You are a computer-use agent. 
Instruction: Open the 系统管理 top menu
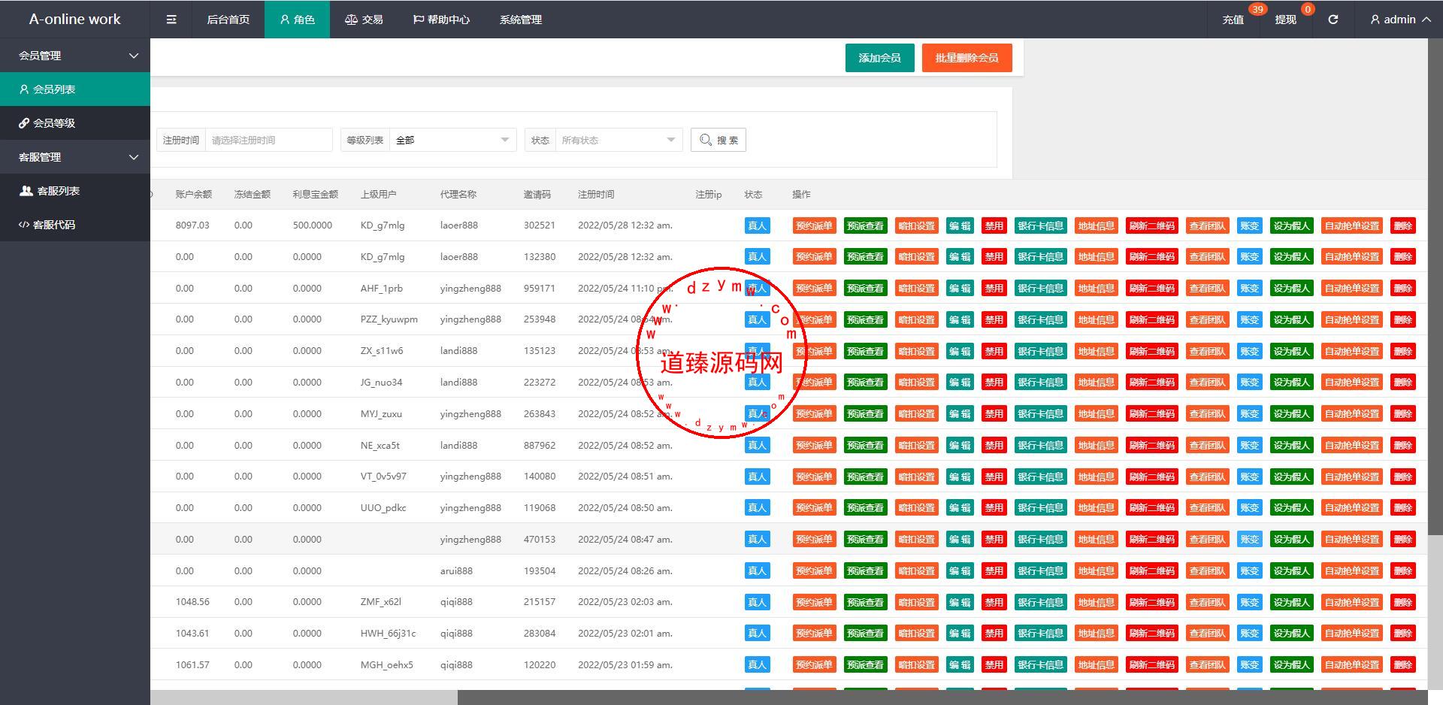(521, 20)
